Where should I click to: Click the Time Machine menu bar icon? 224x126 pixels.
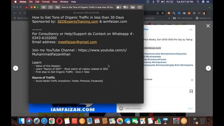pos(148,2)
